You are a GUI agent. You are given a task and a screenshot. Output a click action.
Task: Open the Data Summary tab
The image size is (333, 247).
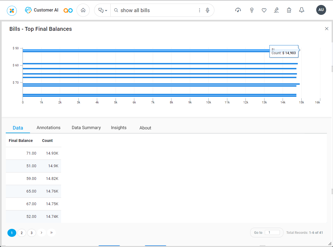[86, 128]
